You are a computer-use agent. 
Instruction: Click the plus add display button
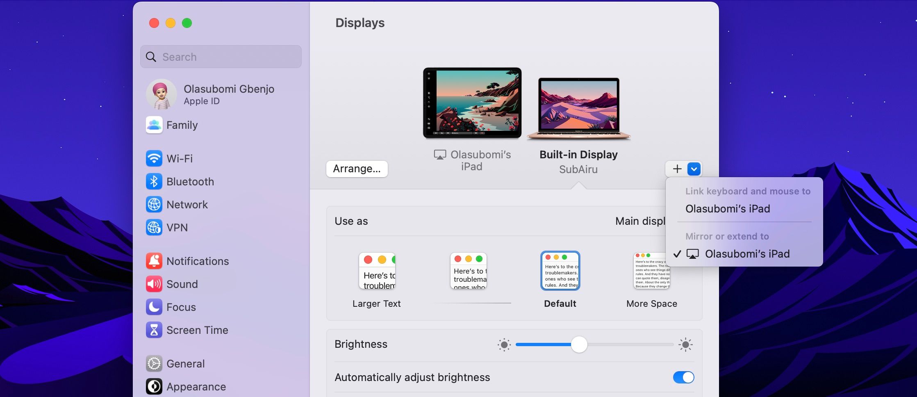(677, 169)
